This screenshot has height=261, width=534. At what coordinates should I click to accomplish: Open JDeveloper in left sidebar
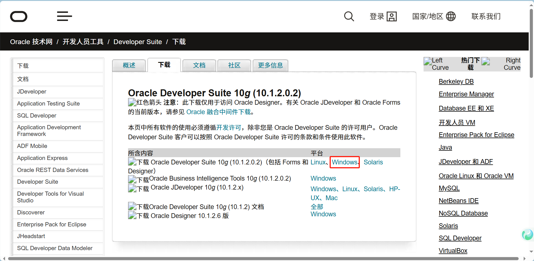[58, 92]
